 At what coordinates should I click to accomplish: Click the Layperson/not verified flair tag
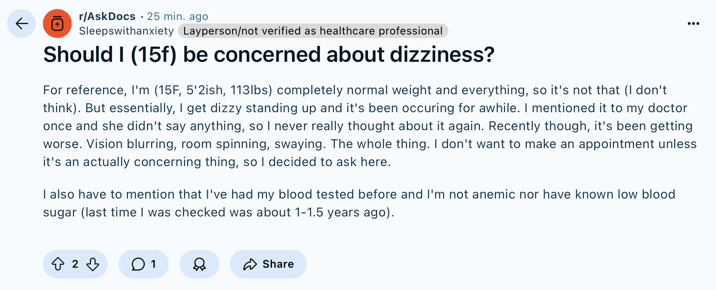pos(313,31)
